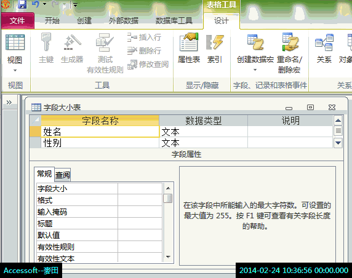This screenshot has height=278, width=352.
Task: Click the down arrow of field grid scrollbar
Action: 338,143
